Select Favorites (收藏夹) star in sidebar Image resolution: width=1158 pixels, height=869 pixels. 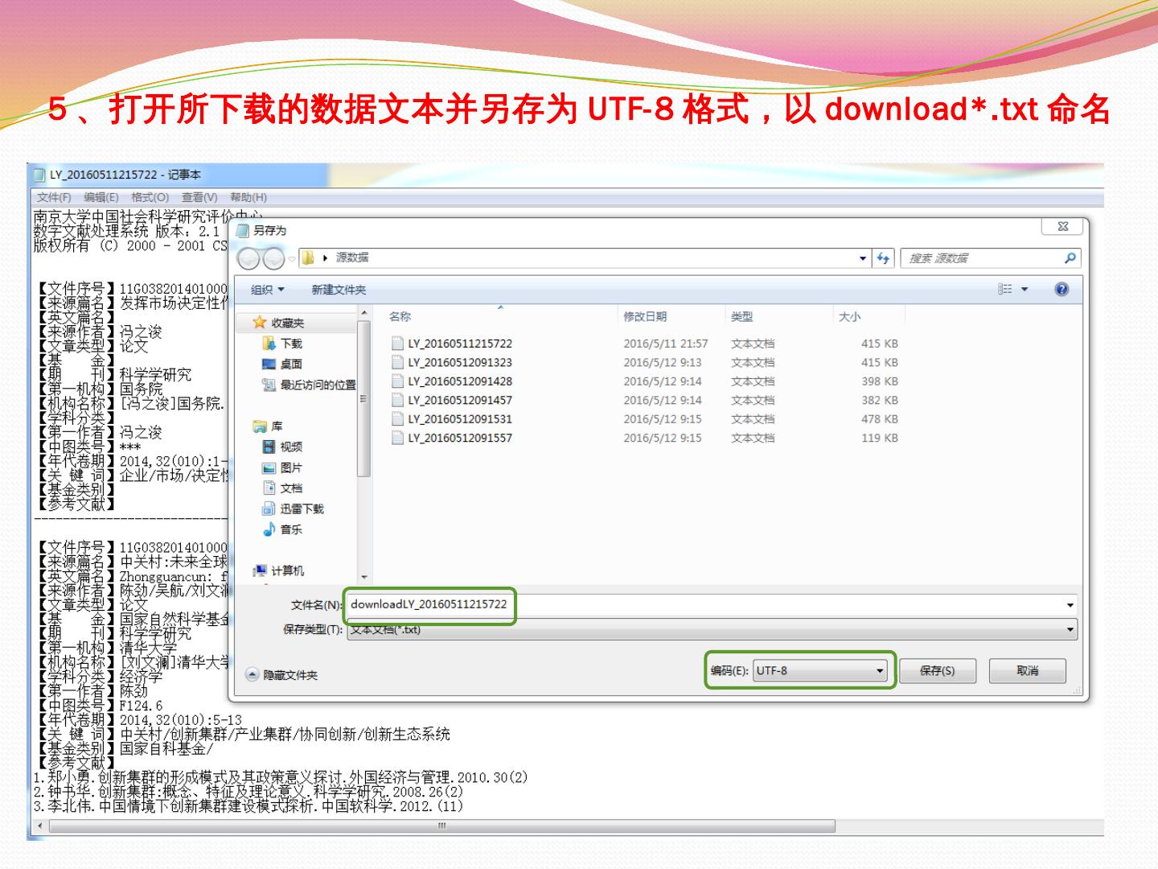(278, 323)
